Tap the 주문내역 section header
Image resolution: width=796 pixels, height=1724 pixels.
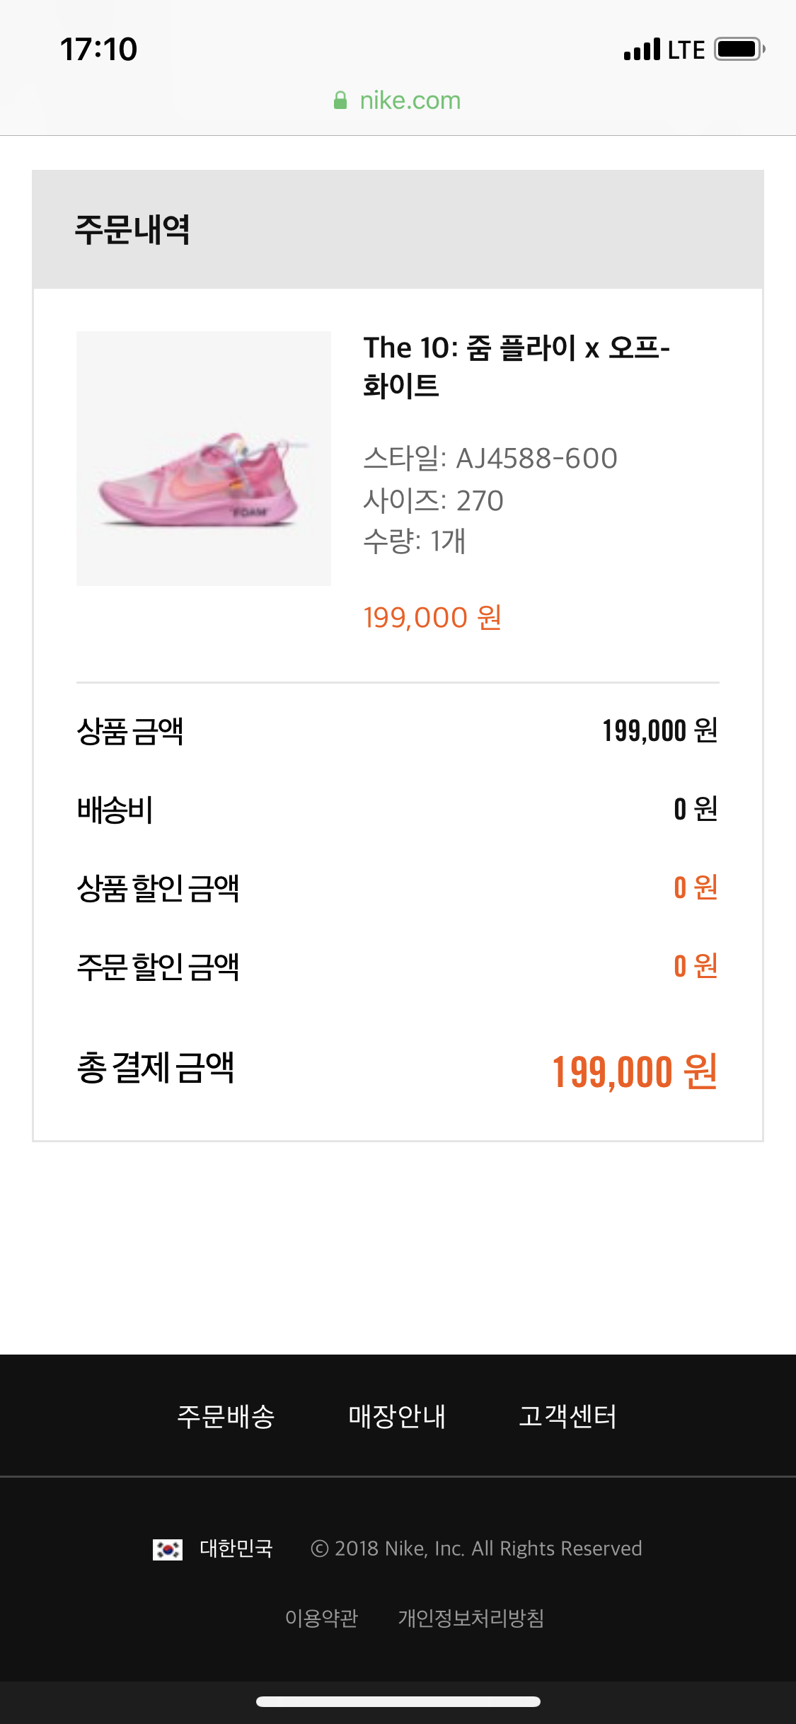pos(132,230)
